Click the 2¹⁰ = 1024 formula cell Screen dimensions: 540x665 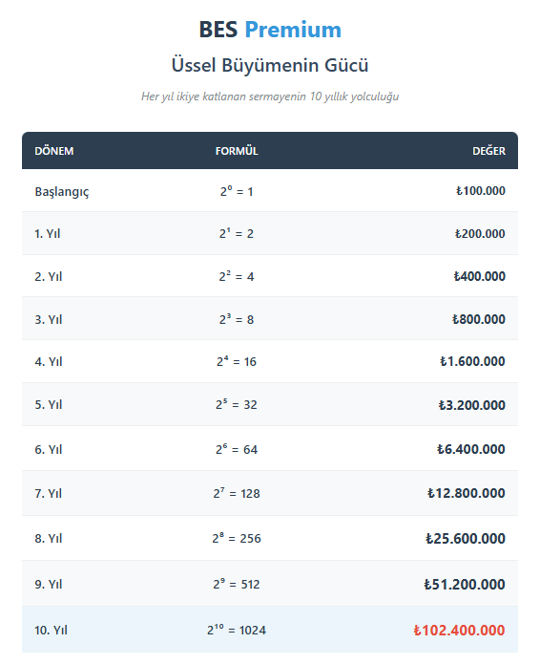point(237,631)
